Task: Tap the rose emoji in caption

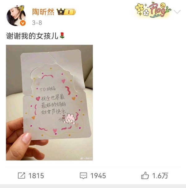Action: (x=62, y=35)
